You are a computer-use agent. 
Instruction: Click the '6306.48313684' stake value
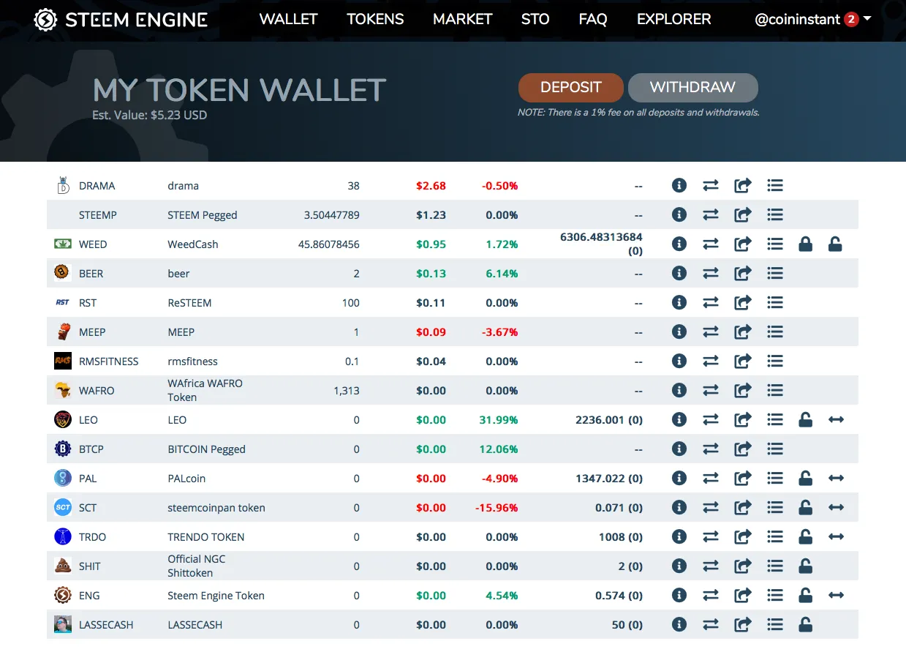click(x=601, y=237)
